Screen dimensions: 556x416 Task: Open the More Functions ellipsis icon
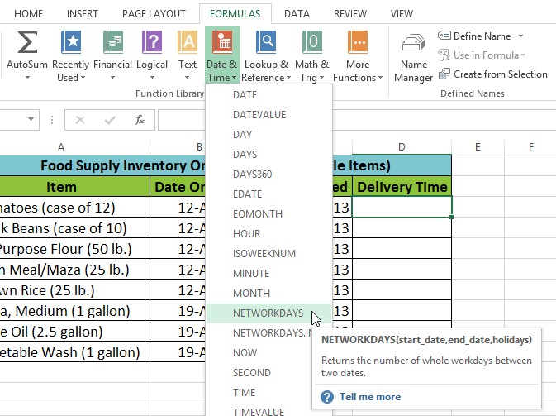coord(359,42)
